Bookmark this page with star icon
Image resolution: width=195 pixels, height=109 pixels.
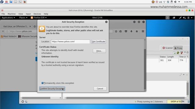click(116, 31)
